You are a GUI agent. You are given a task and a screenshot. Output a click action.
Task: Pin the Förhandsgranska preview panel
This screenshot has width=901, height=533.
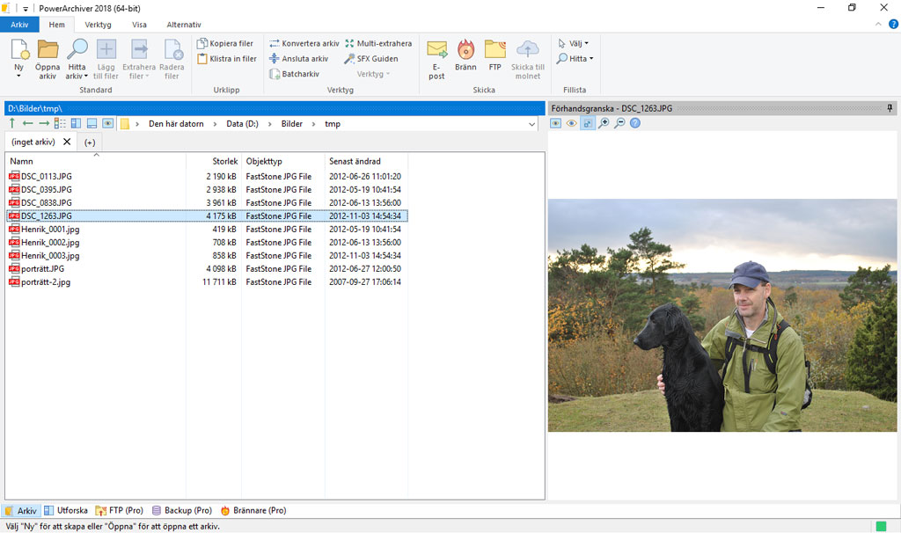(x=890, y=108)
